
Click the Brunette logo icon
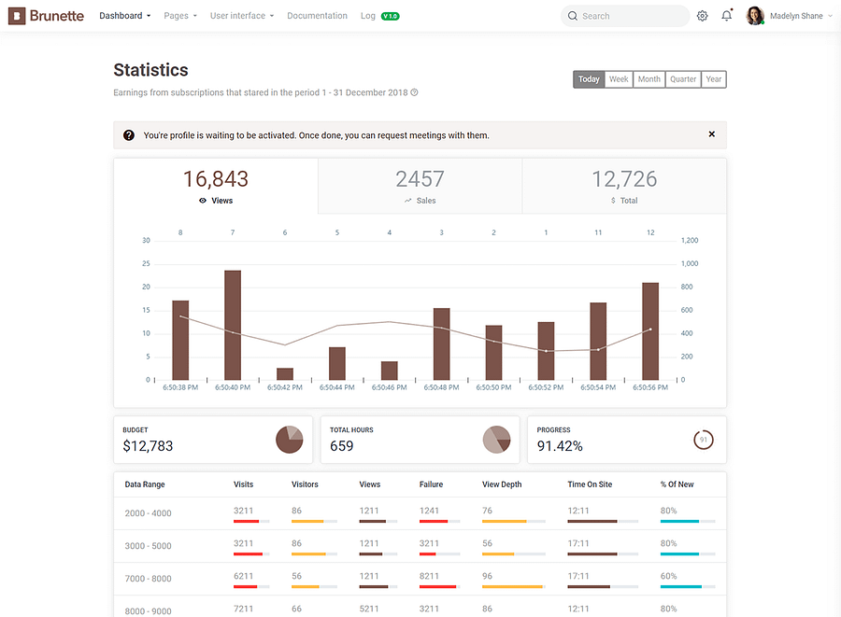[17, 16]
